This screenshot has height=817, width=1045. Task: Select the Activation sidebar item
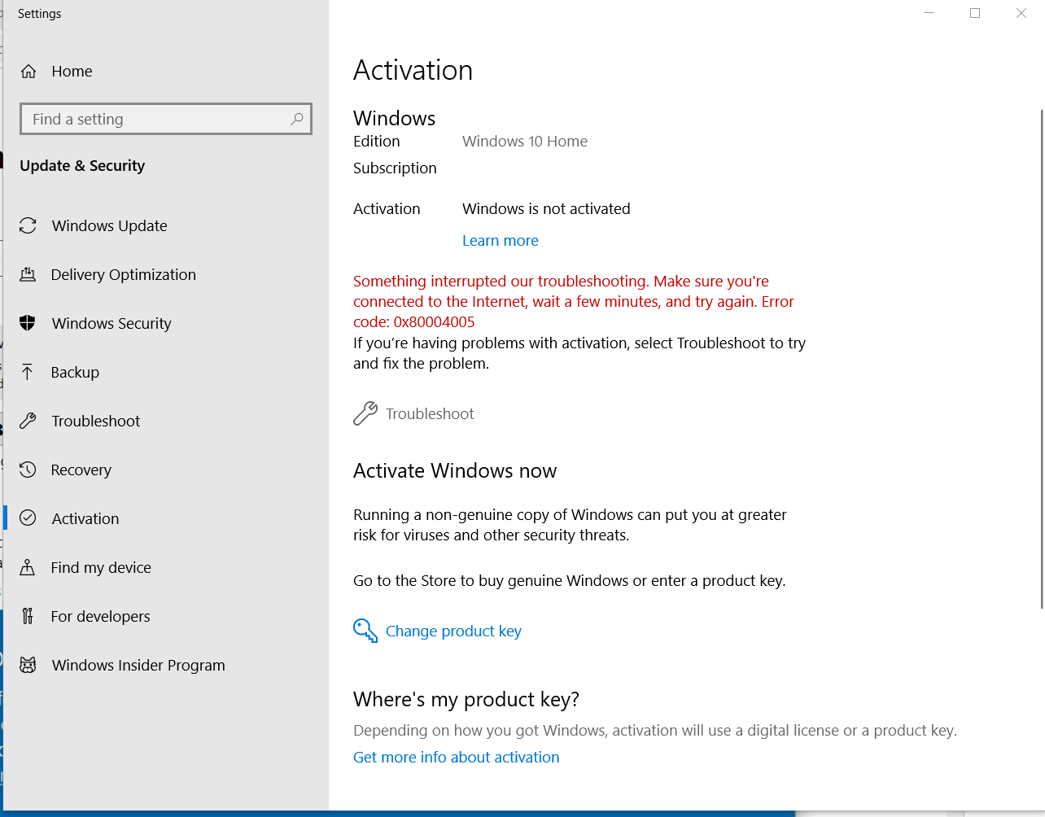coord(85,518)
